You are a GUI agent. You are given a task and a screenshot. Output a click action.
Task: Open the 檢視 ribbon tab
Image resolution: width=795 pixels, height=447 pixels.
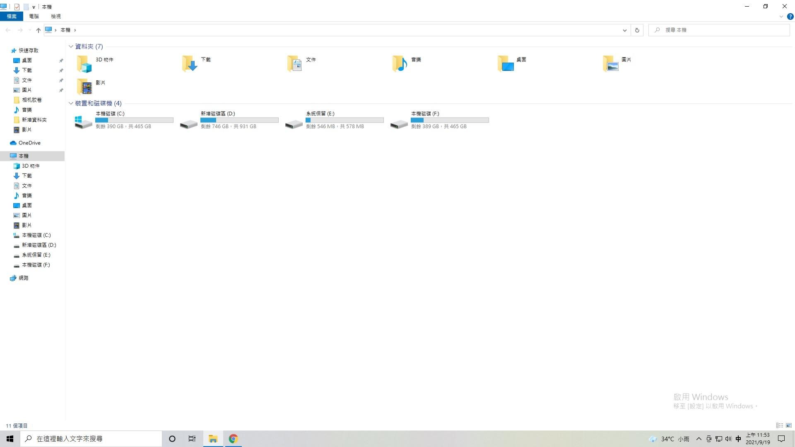pos(55,17)
